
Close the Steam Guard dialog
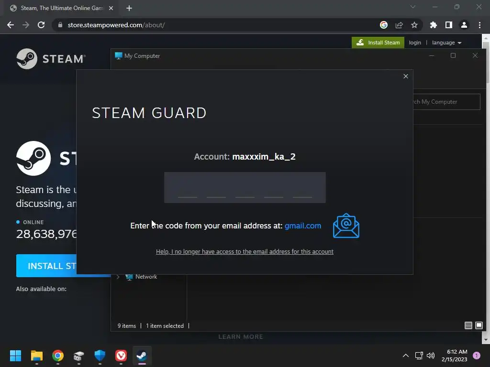click(406, 76)
